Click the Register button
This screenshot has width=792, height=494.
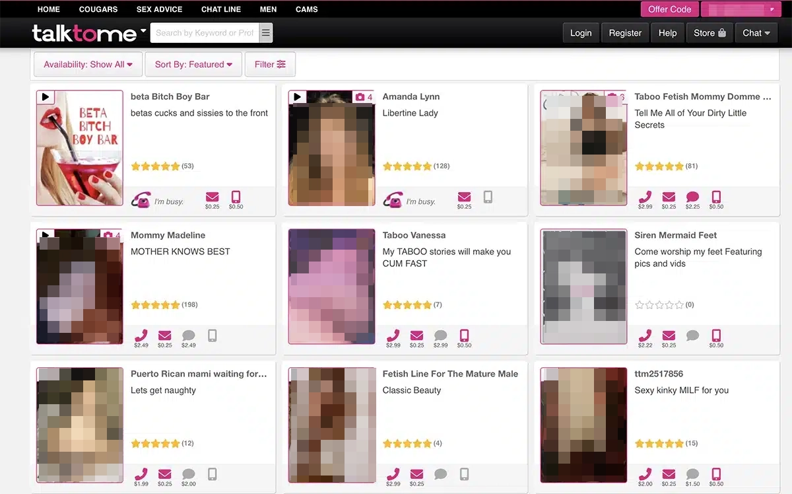(x=625, y=33)
